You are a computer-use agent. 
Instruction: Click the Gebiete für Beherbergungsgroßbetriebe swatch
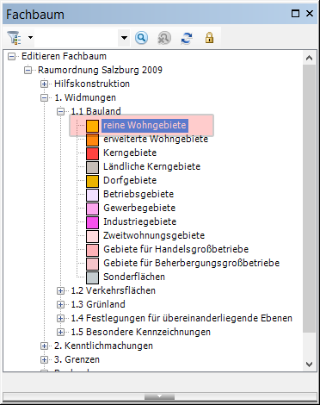click(92, 264)
